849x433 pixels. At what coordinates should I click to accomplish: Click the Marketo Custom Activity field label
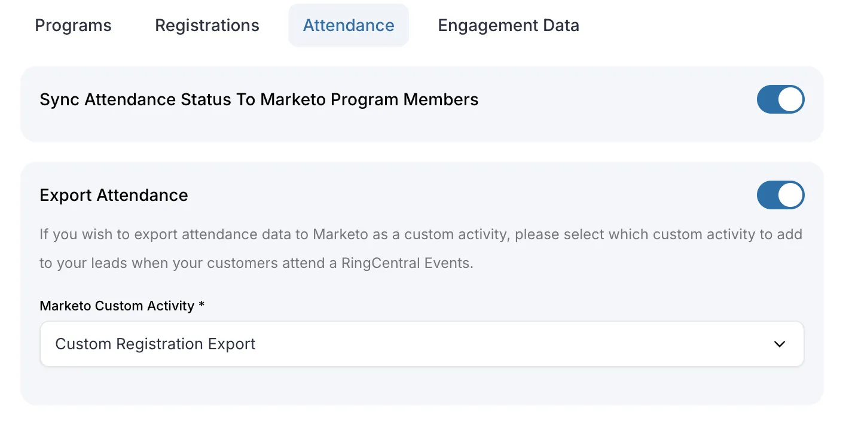click(117, 306)
